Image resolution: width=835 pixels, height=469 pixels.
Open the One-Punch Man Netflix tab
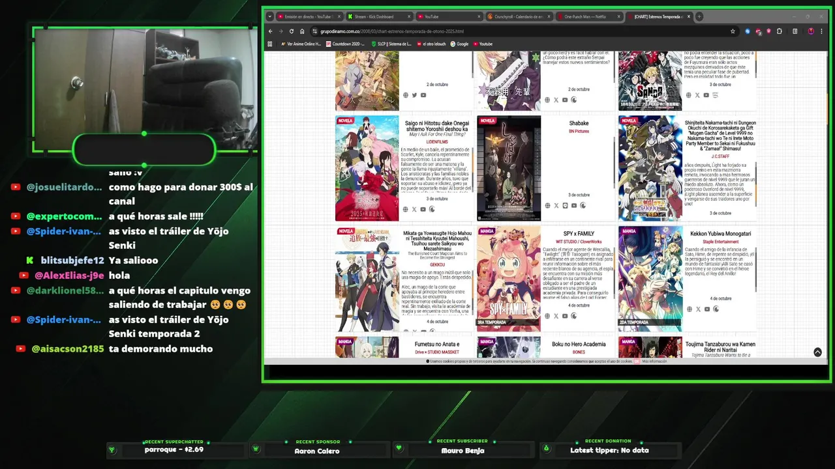[588, 16]
